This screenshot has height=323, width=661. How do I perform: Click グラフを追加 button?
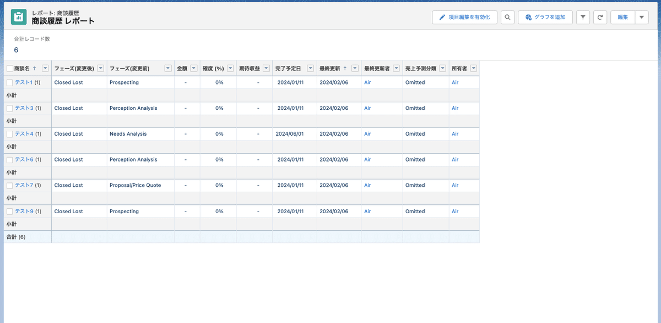[x=545, y=18]
